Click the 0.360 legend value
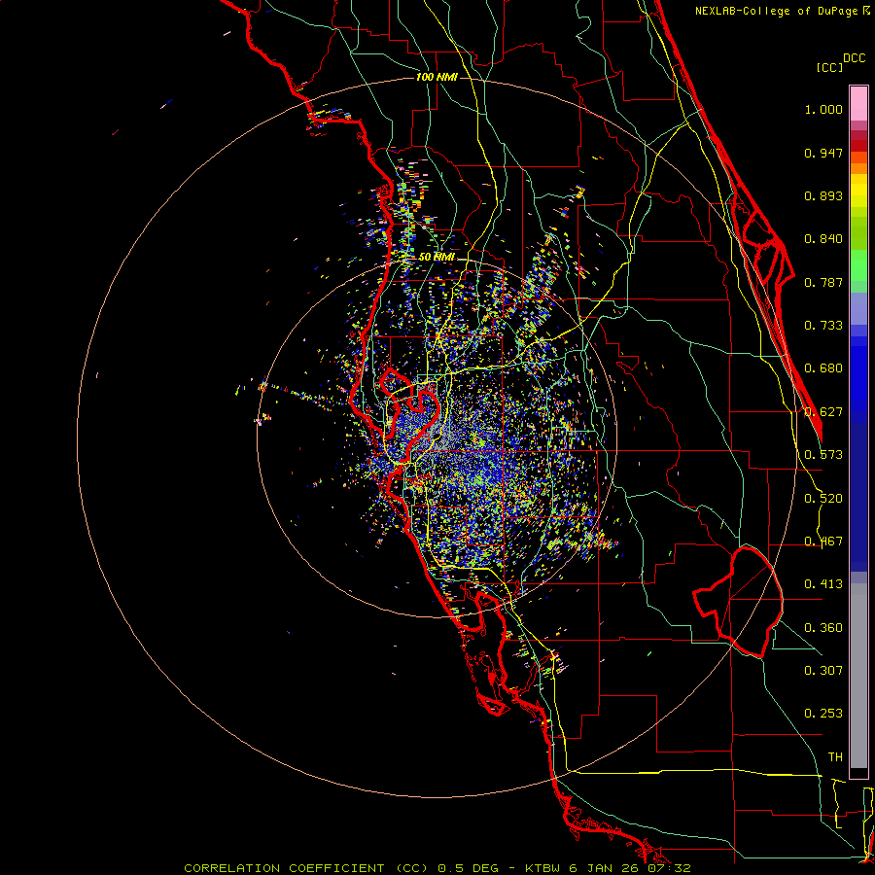 823,628
